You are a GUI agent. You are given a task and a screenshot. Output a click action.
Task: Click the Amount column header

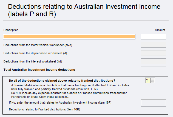click(x=160, y=30)
